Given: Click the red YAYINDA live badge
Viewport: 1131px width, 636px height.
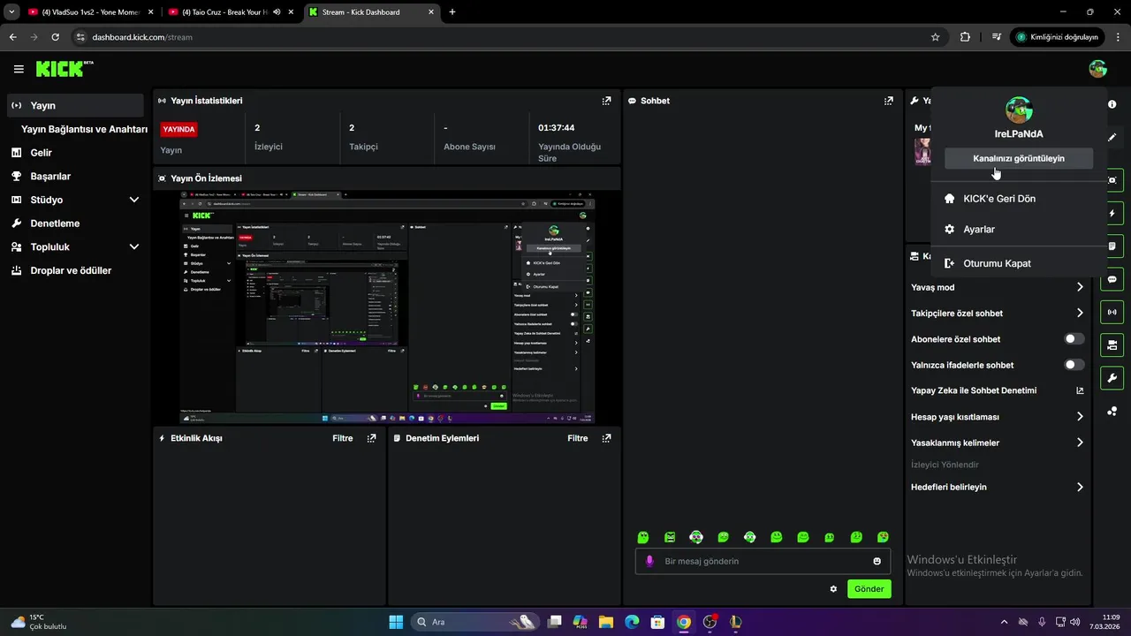Looking at the screenshot, I should tap(178, 129).
